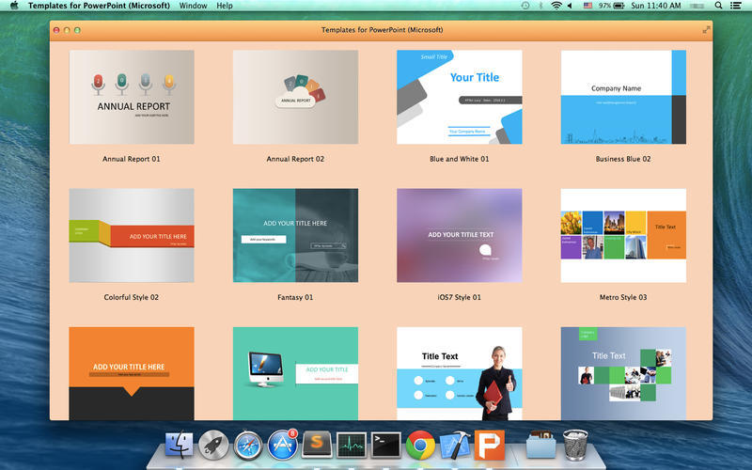This screenshot has width=752, height=470.
Task: Choose the Blue and White 01 template thumbnail
Action: pyautogui.click(x=460, y=97)
